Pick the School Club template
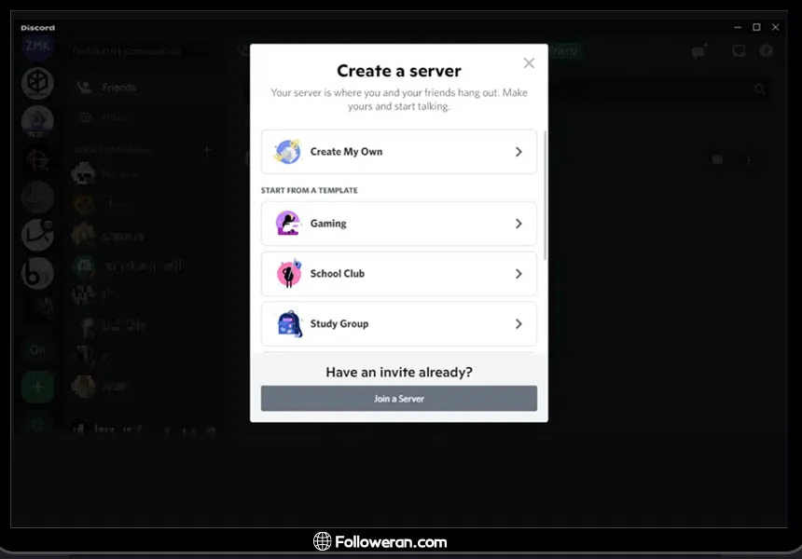 coord(399,273)
